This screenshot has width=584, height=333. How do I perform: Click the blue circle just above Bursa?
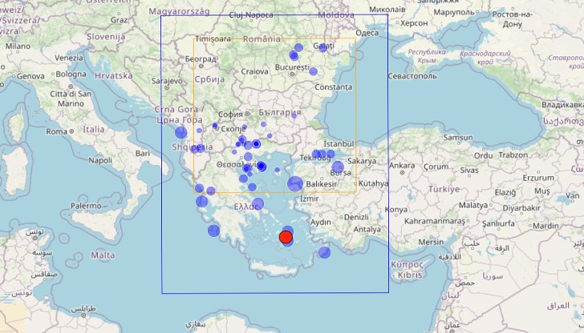click(x=338, y=166)
